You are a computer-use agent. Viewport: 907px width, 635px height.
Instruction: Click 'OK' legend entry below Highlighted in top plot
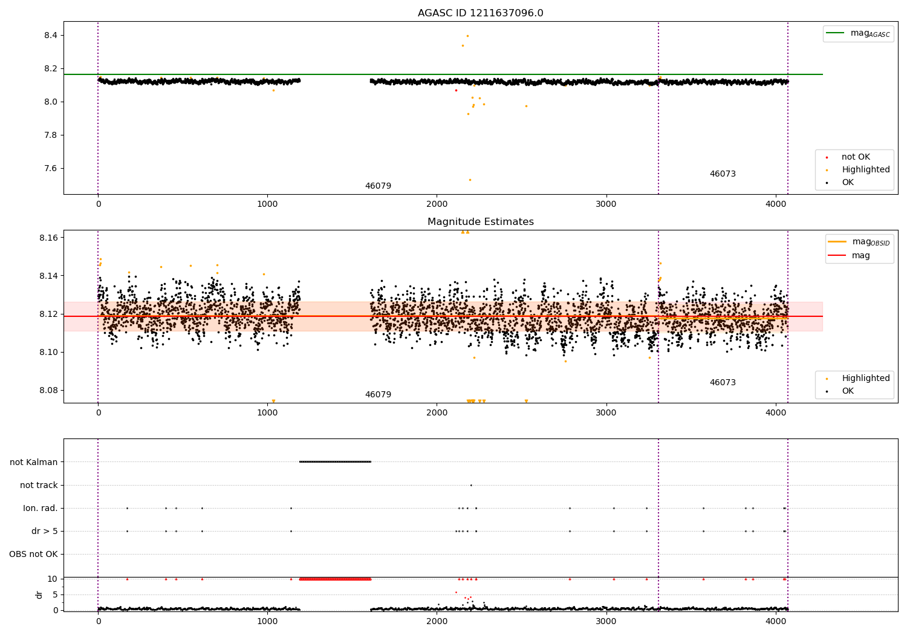[848, 183]
